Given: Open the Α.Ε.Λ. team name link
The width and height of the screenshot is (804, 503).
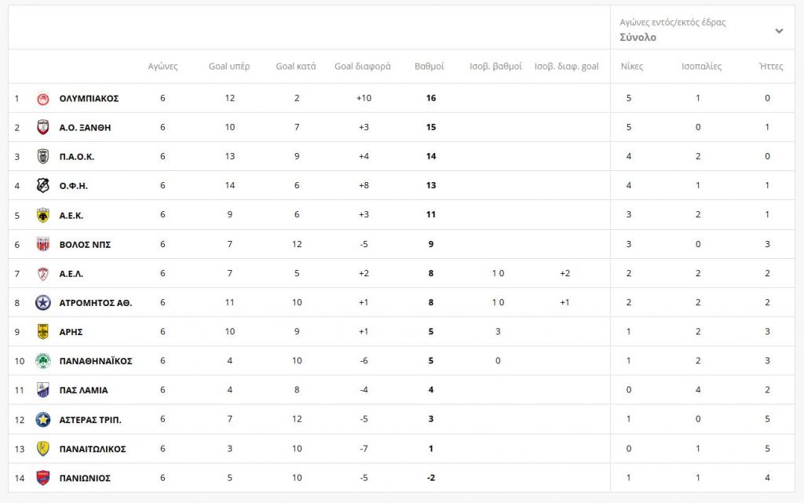Looking at the screenshot, I should click(71, 274).
